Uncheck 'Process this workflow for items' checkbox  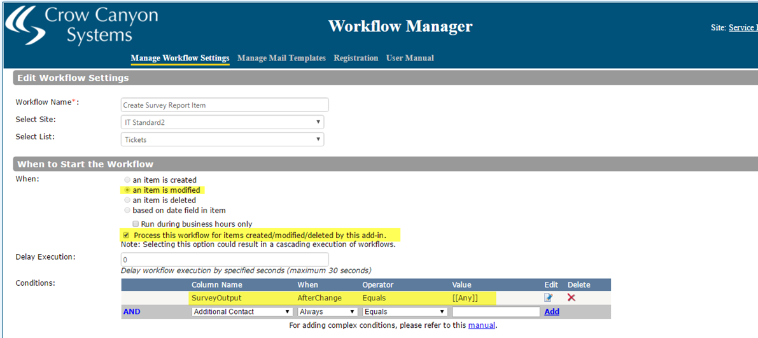point(127,235)
